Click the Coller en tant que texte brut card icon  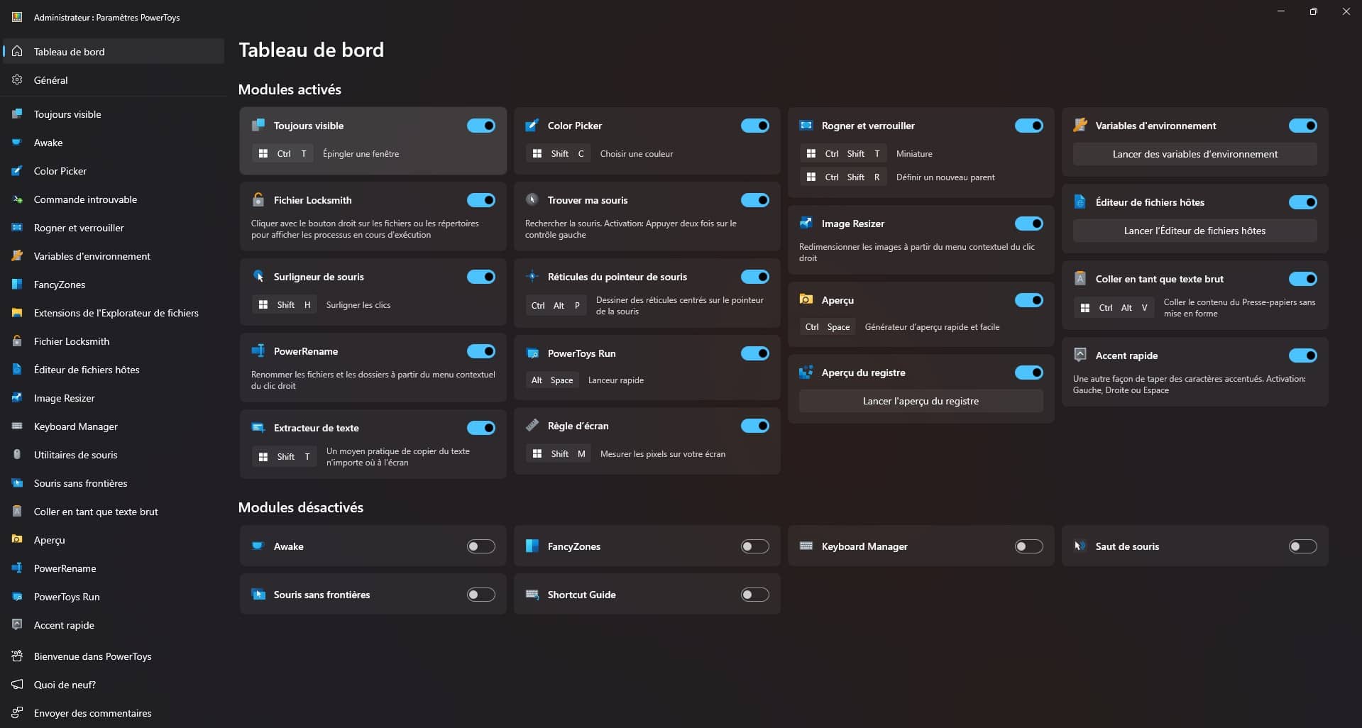point(1080,279)
